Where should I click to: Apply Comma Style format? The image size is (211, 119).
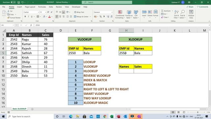click(x=104, y=17)
